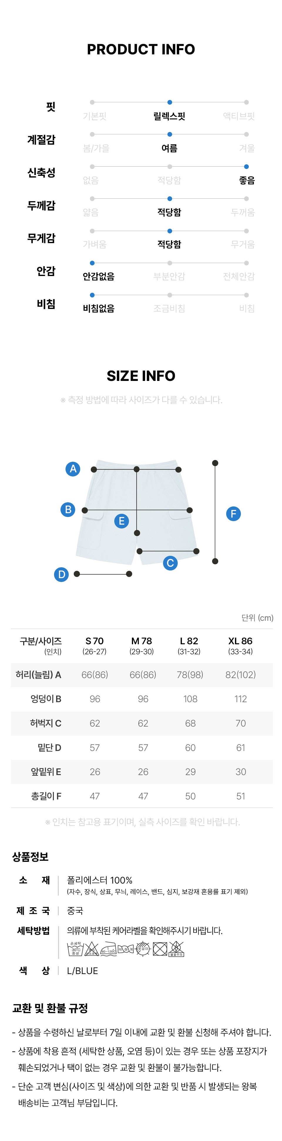Click the blue B hip measurement marker
The height and width of the screenshot is (1141, 282).
click(x=68, y=509)
